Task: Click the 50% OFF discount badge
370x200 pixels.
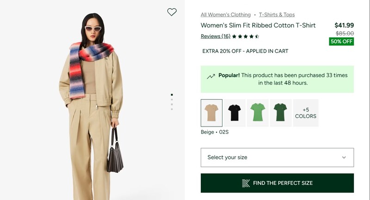Action: pyautogui.click(x=341, y=42)
